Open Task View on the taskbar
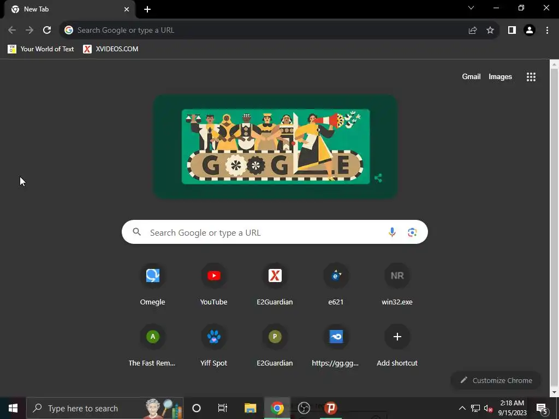Screen dimensions: 559x419 tap(223, 408)
